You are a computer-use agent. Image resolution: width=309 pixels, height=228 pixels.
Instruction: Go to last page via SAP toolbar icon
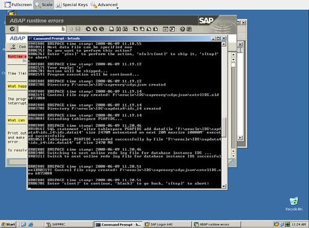156,29
